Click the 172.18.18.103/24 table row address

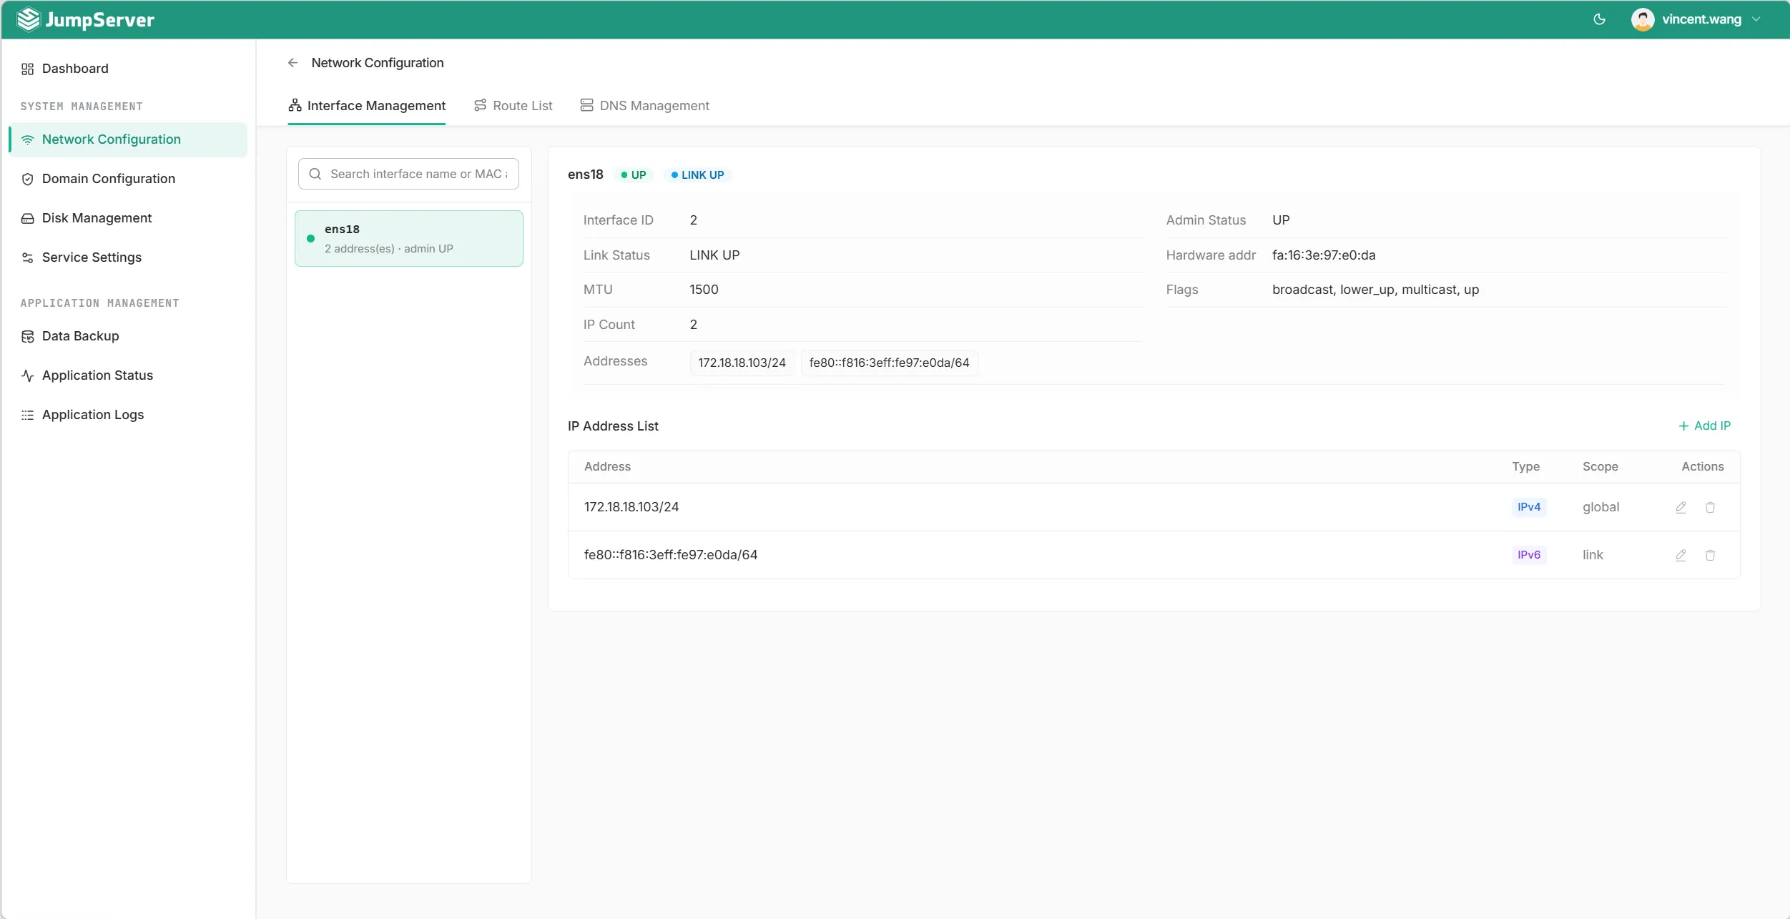click(631, 507)
